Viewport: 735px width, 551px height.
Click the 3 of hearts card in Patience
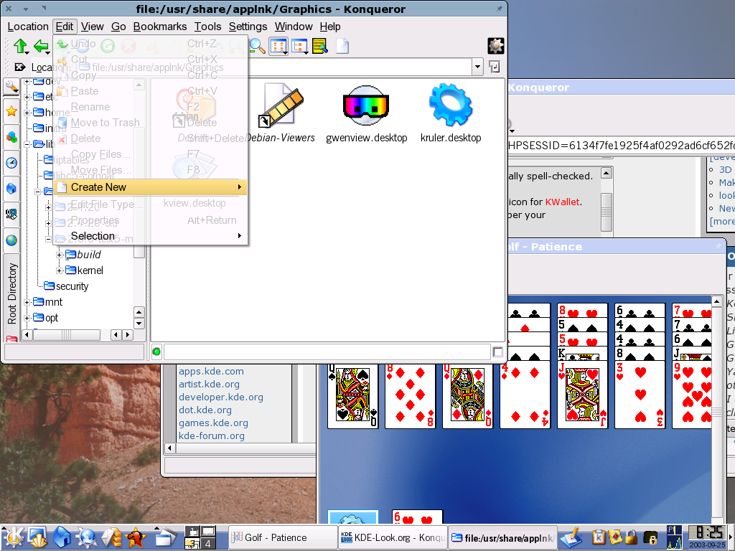point(640,395)
